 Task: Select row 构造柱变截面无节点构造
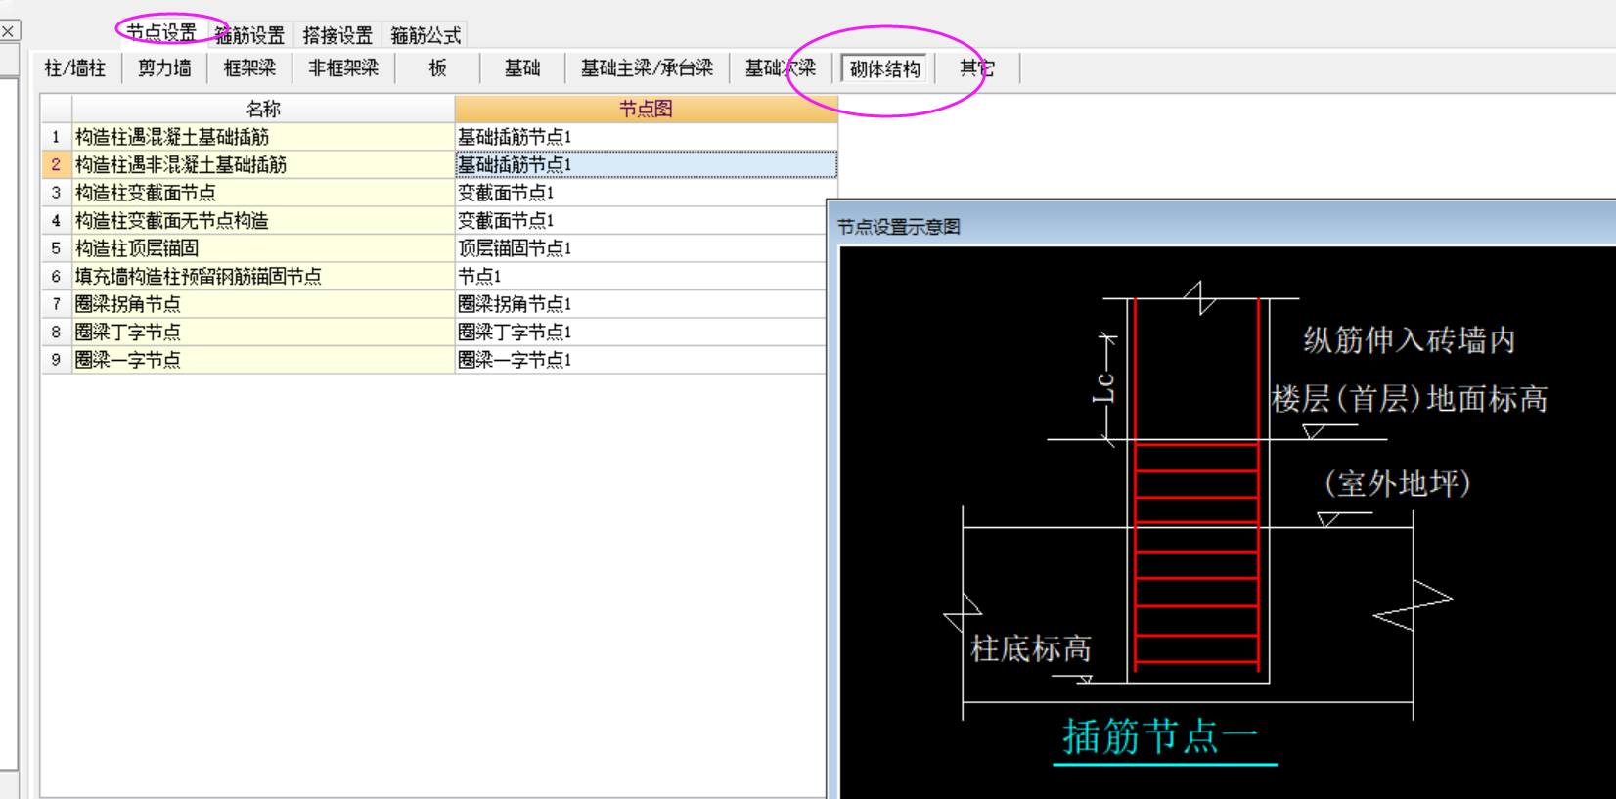(263, 220)
